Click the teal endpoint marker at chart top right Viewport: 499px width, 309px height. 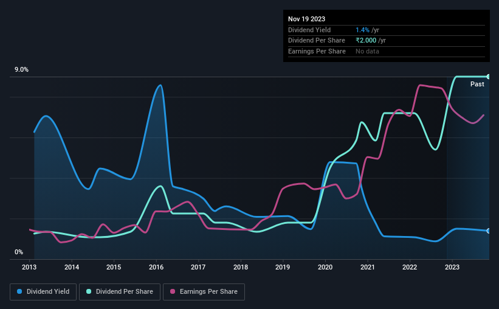tap(488, 77)
